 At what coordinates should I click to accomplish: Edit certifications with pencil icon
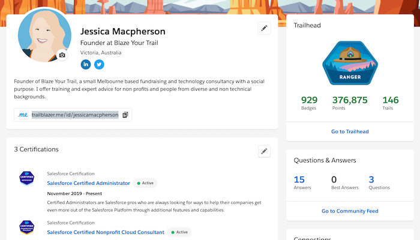coord(264,151)
